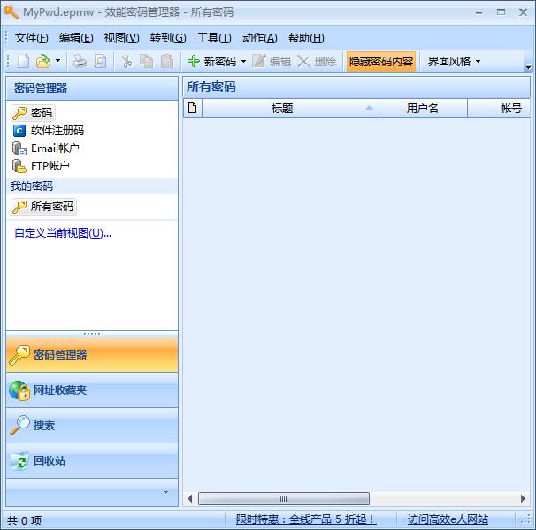Open the 文件(F) menu
Image resolution: width=536 pixels, height=530 pixels.
pos(32,38)
